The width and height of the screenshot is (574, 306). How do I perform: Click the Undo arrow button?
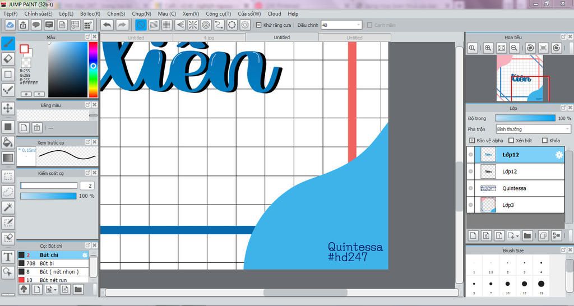pos(107,25)
